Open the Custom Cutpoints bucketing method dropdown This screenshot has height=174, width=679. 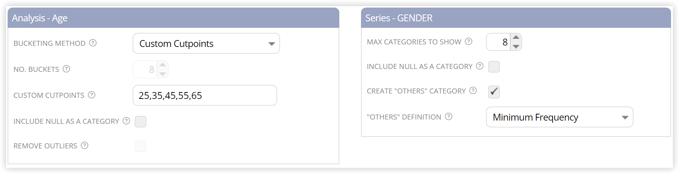tap(206, 43)
